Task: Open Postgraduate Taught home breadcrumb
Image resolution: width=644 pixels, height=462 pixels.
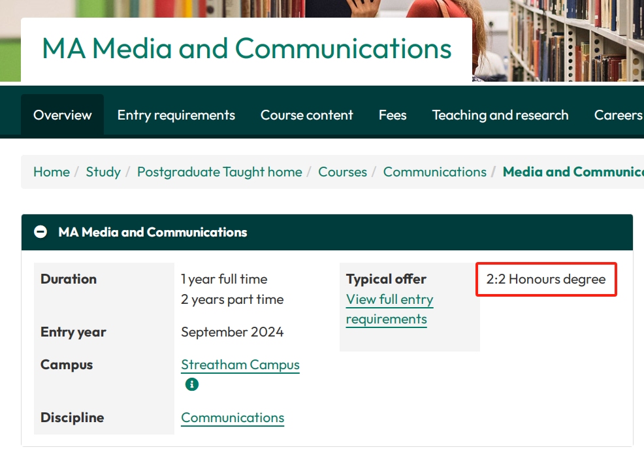Action: tap(219, 172)
